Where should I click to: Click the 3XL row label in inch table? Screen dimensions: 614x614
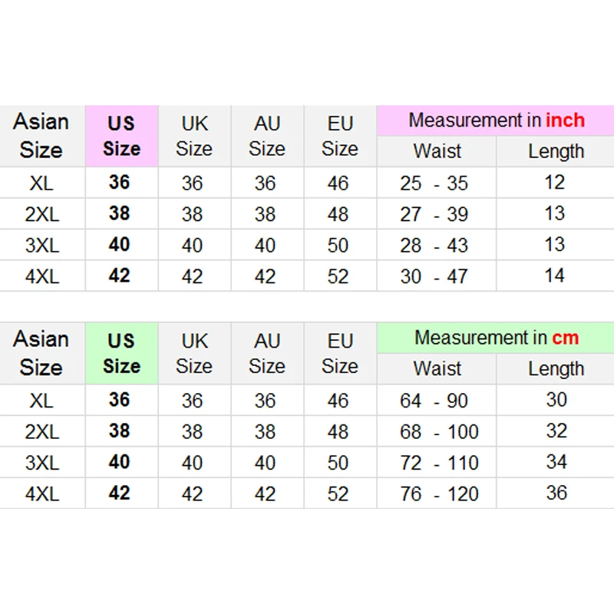tap(42, 245)
